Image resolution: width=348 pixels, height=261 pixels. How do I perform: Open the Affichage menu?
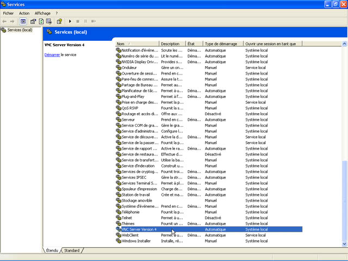tap(42, 13)
